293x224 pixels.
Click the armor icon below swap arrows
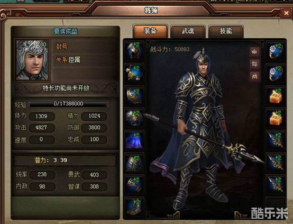(254, 76)
